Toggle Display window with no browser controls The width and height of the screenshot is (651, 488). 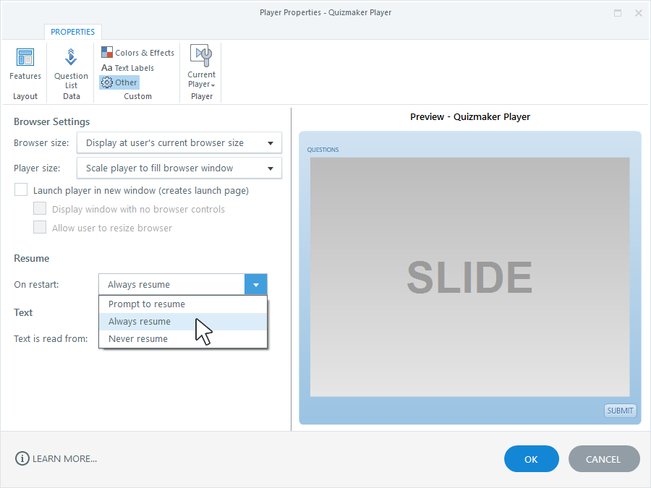[x=40, y=209]
